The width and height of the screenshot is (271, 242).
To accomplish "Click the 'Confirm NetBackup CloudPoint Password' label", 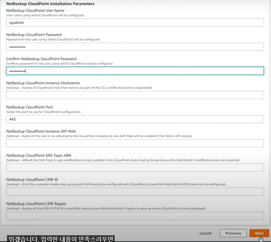I will (x=41, y=59).
